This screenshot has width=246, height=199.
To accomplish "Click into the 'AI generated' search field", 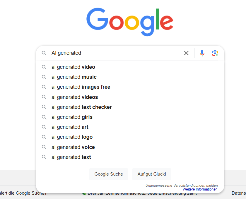I will [x=116, y=53].
